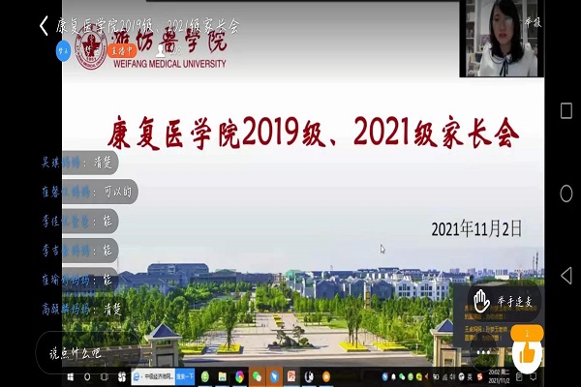Tap Android back triangle button

566,276
